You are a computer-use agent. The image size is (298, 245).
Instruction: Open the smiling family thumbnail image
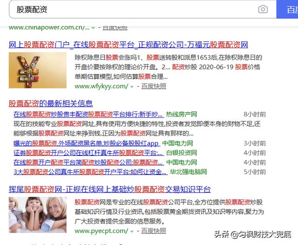click(38, 215)
